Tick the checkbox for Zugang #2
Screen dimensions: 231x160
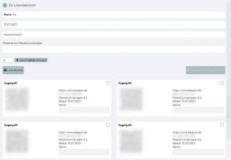coord(222,83)
